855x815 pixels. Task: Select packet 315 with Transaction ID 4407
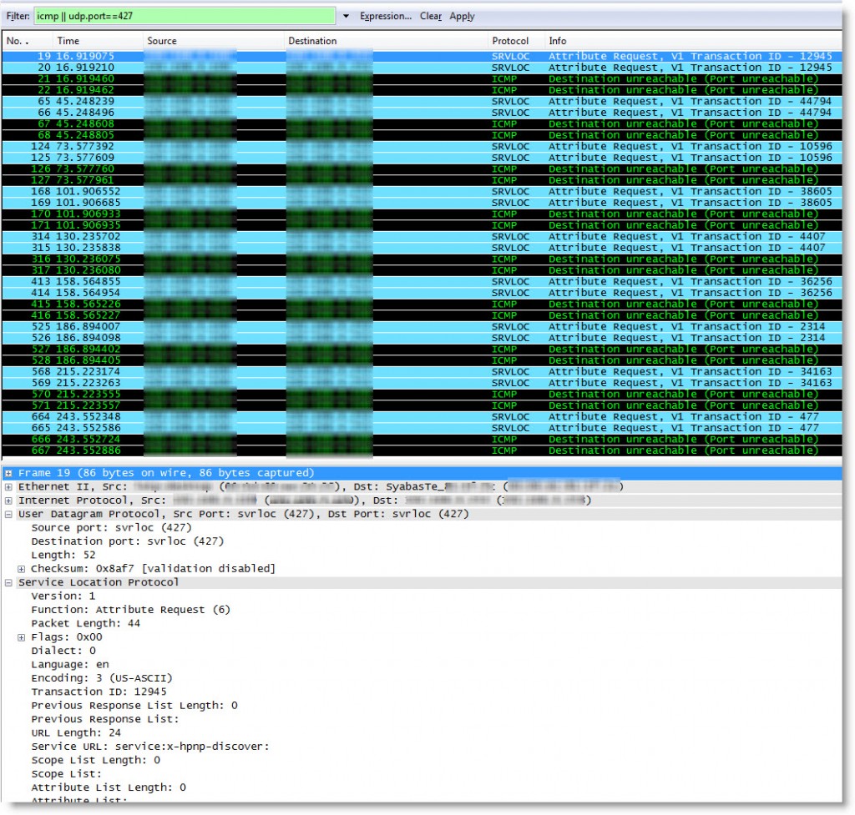(422, 248)
